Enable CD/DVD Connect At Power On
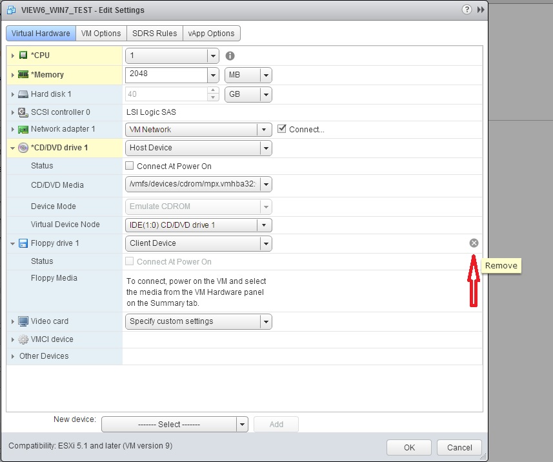The width and height of the screenshot is (553, 462). 130,165
